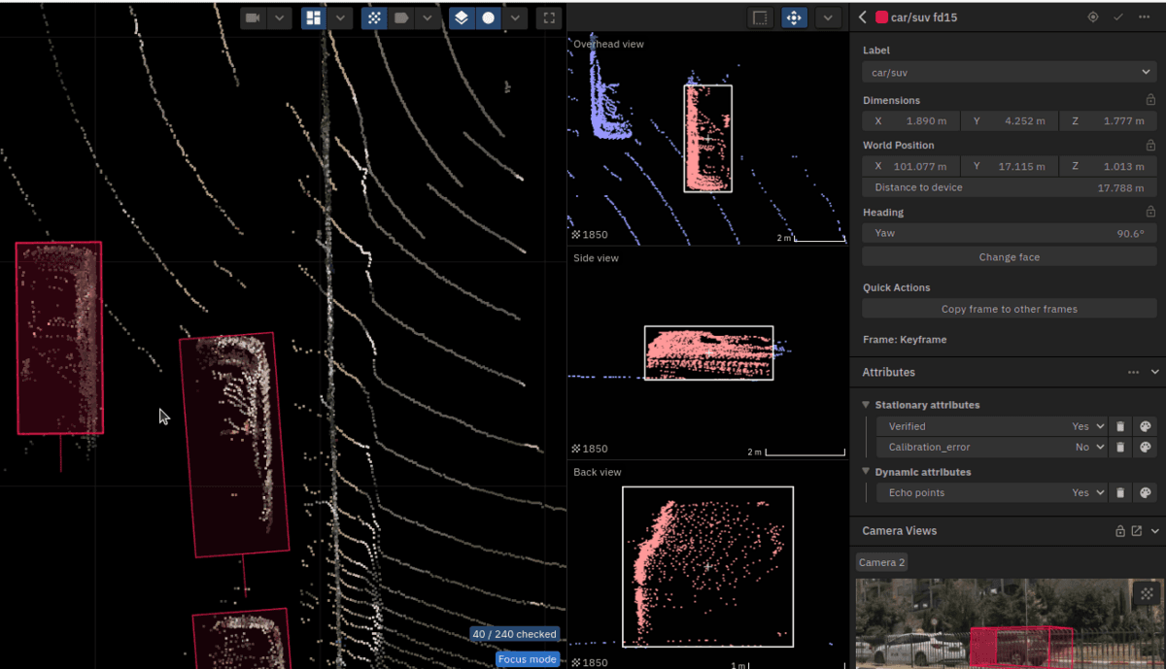The width and height of the screenshot is (1166, 669).
Task: Edit Dimensions Z value 1.777 m
Action: pyautogui.click(x=1108, y=121)
